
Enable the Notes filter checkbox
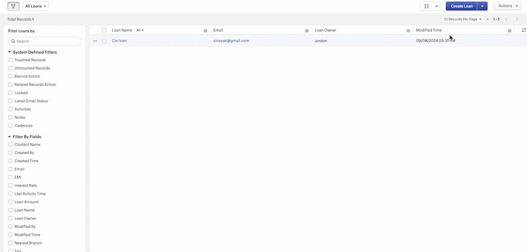point(11,117)
